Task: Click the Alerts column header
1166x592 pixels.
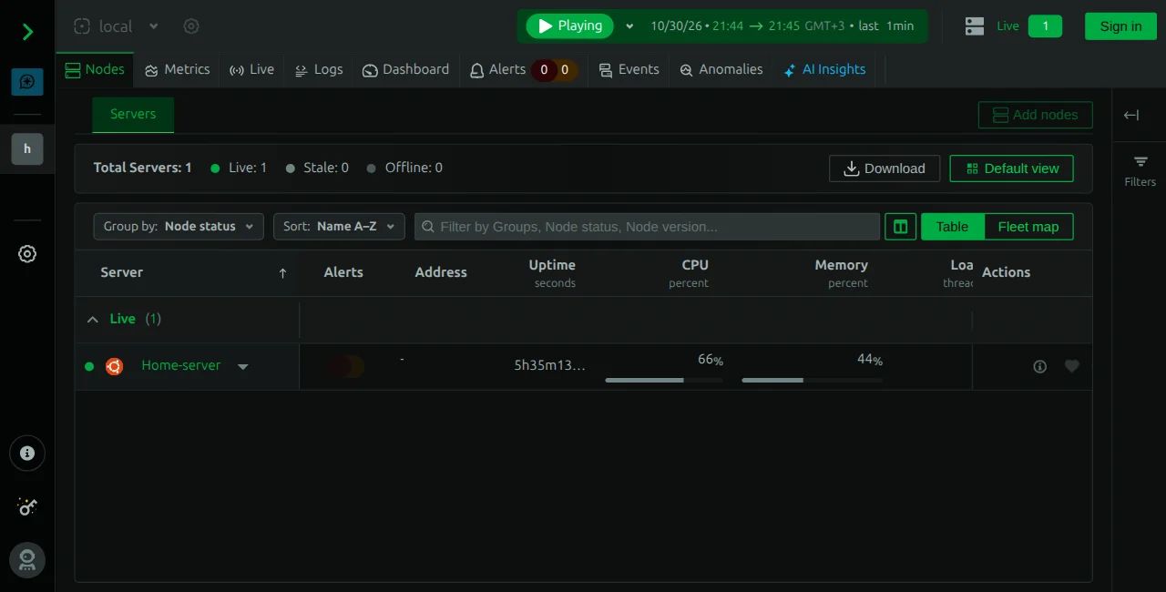Action: click(x=343, y=273)
